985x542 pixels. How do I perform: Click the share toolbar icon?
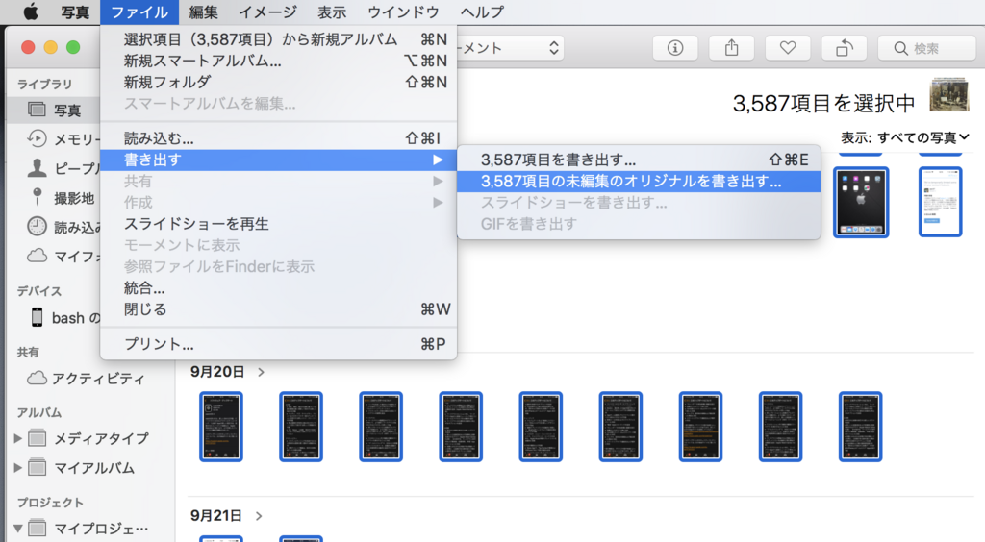tap(731, 48)
